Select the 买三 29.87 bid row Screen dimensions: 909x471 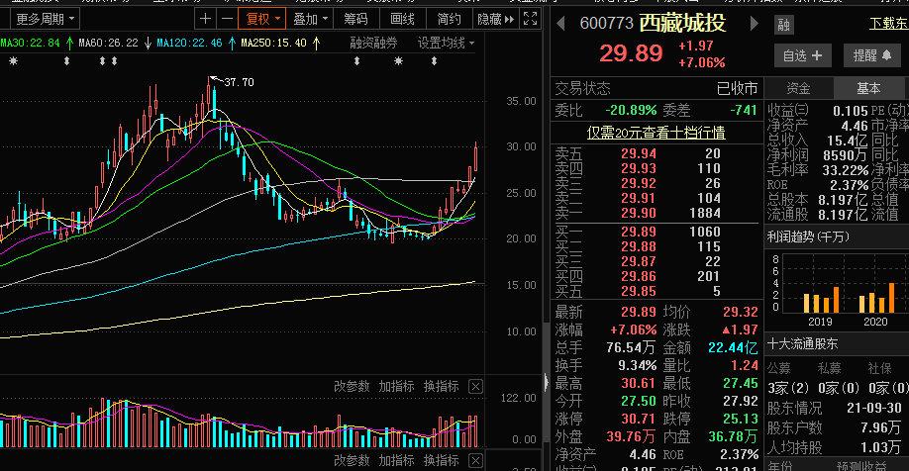pos(656,262)
